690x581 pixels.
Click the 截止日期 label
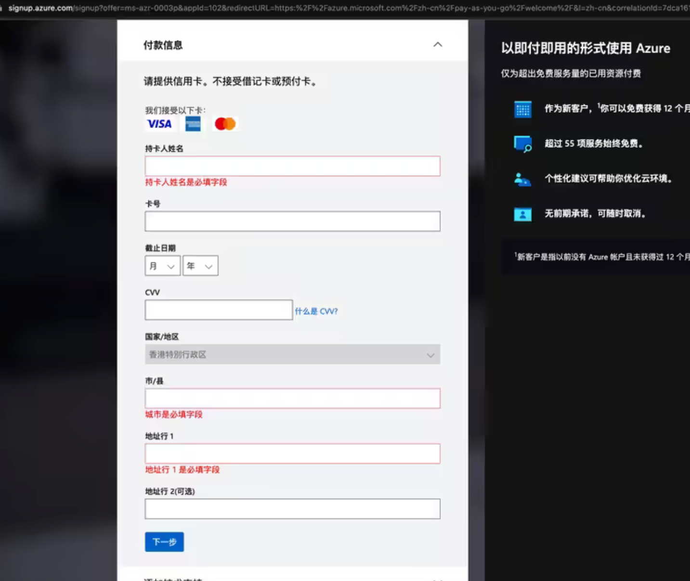click(x=160, y=248)
